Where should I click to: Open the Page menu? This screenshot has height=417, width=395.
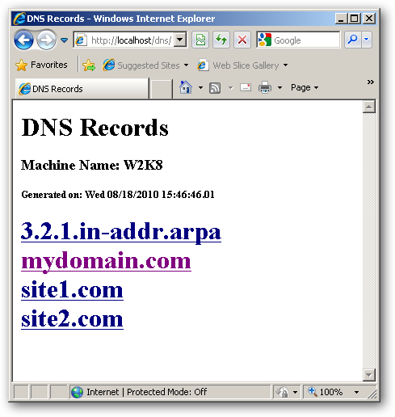point(305,87)
